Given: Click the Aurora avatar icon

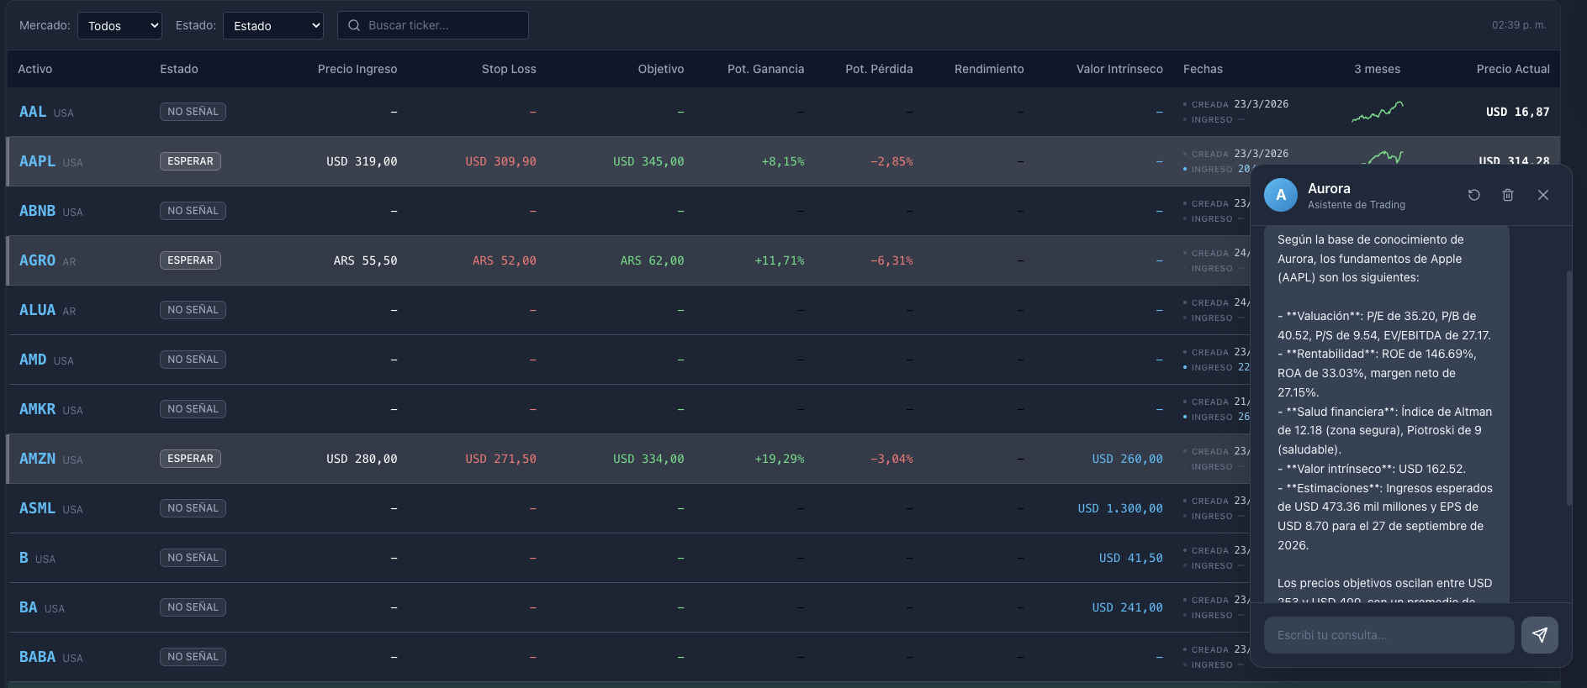Looking at the screenshot, I should pos(1281,195).
